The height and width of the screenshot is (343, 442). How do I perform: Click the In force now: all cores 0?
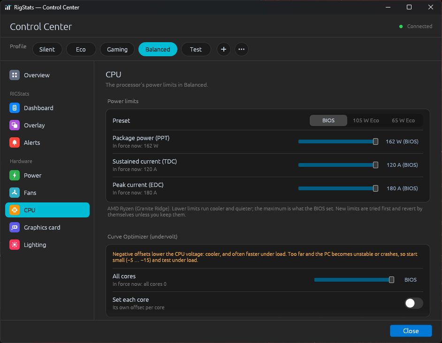pyautogui.click(x=139, y=284)
